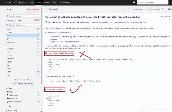Click the Main sources scope icon
Image resolution: width=172 pixels, height=112 pixels.
[x=64, y=22]
